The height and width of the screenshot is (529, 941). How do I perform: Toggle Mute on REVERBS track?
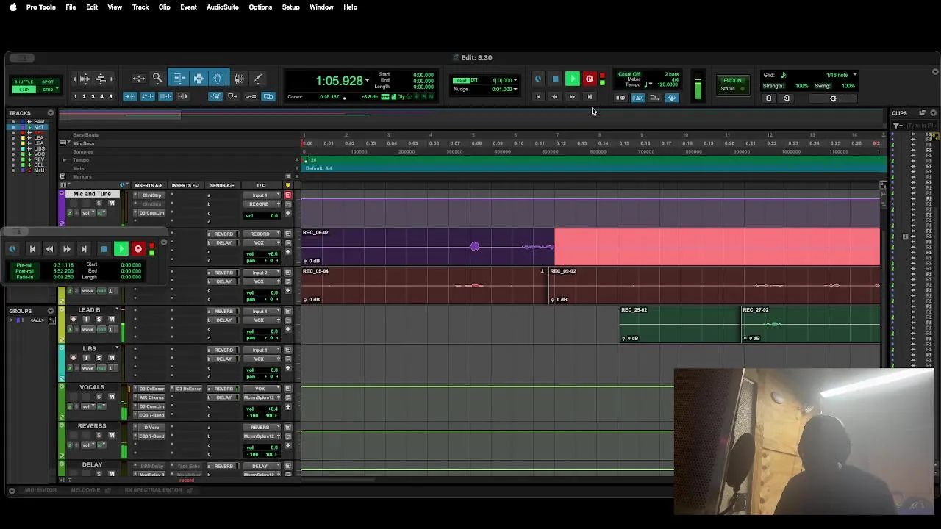pos(112,436)
